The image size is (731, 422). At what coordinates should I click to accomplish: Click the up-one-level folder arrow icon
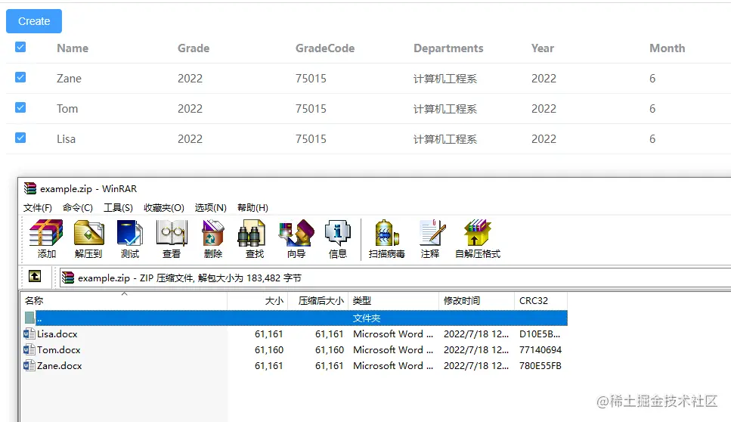(x=35, y=277)
